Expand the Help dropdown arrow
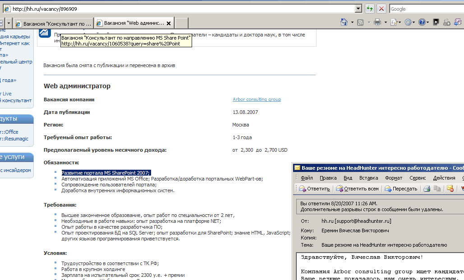 [427, 23]
